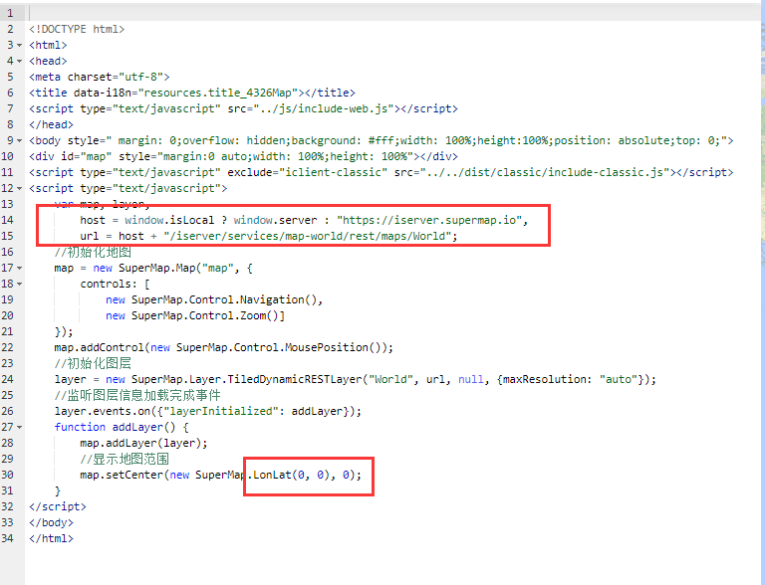Click SuperMap.Control.Zoom() entry
Viewport: 765px width, 585px height.
click(195, 316)
